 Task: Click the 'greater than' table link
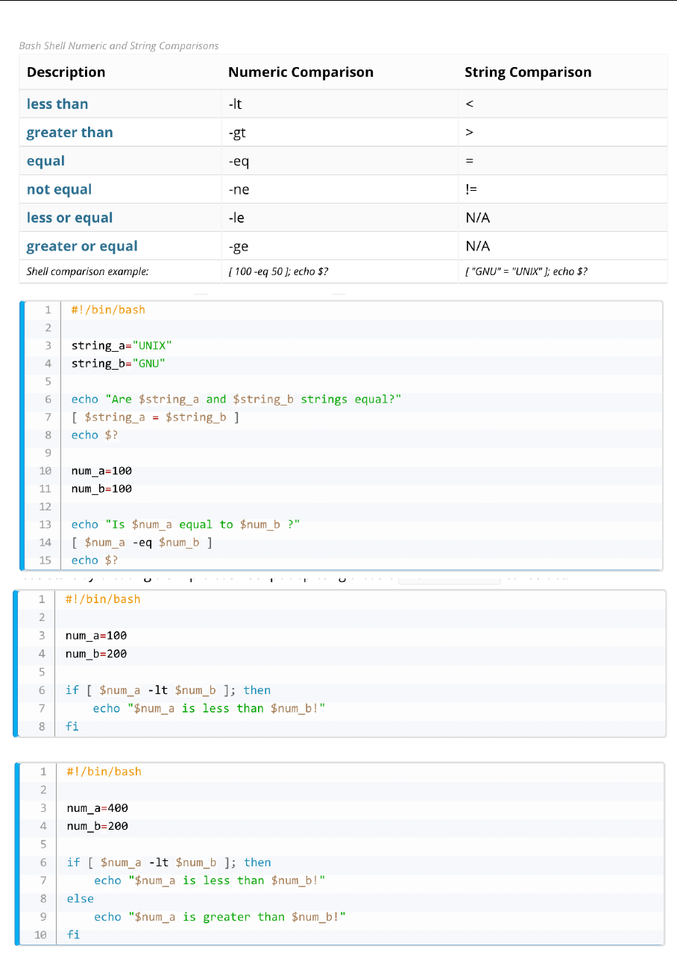click(69, 133)
